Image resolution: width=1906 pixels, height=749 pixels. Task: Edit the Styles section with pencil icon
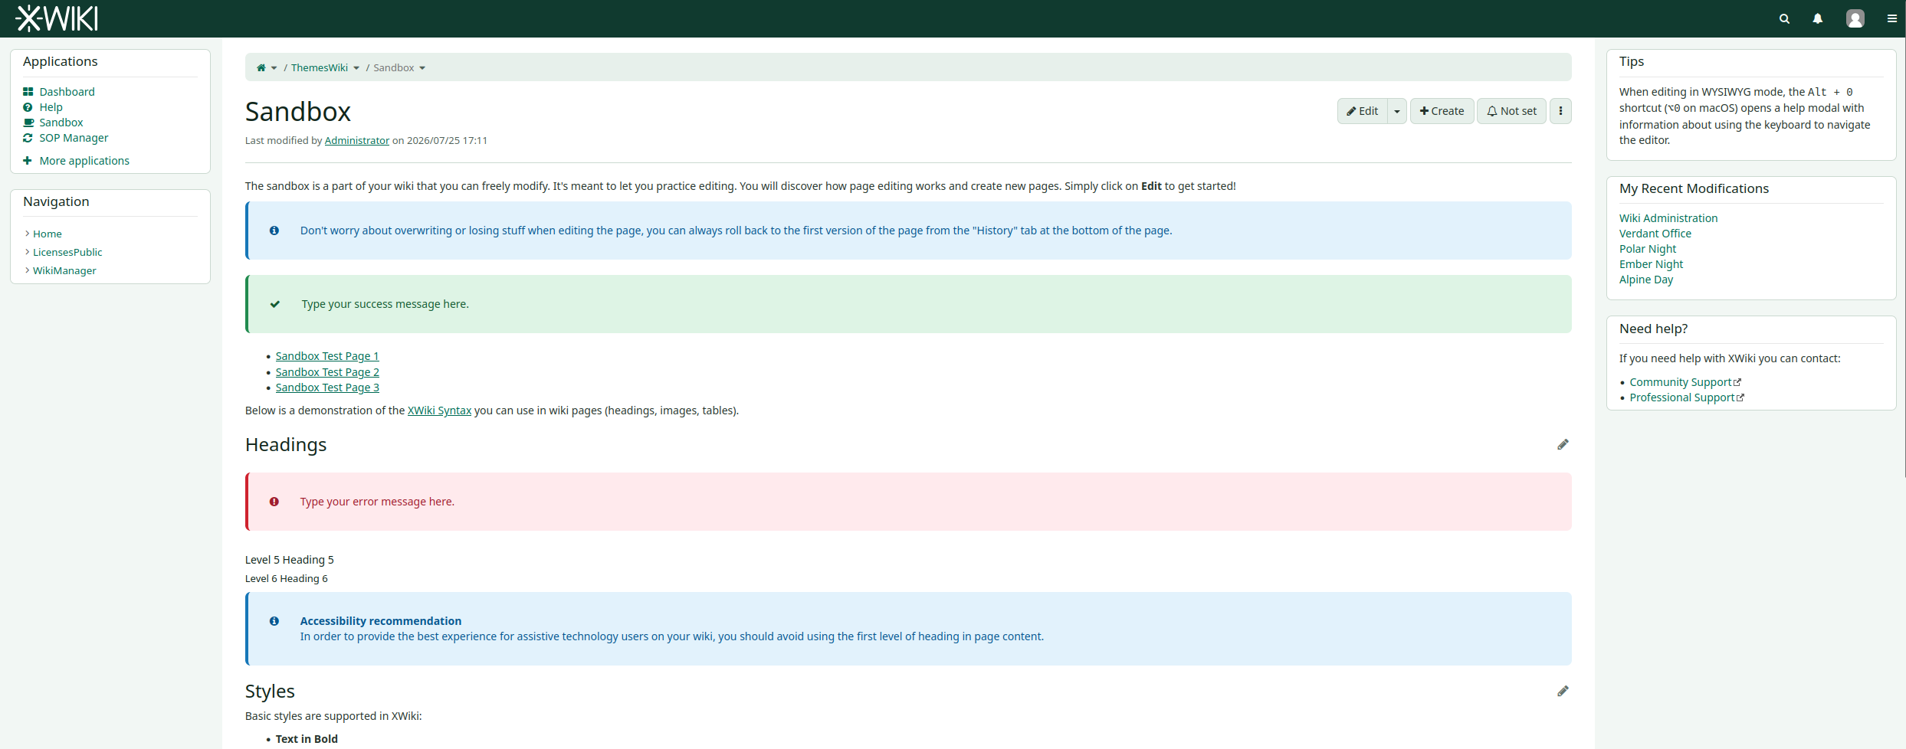(1563, 691)
